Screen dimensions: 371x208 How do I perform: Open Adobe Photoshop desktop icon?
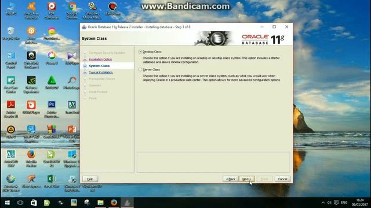click(52, 109)
